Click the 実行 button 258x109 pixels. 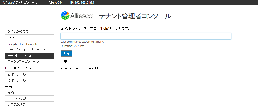(x=66, y=54)
